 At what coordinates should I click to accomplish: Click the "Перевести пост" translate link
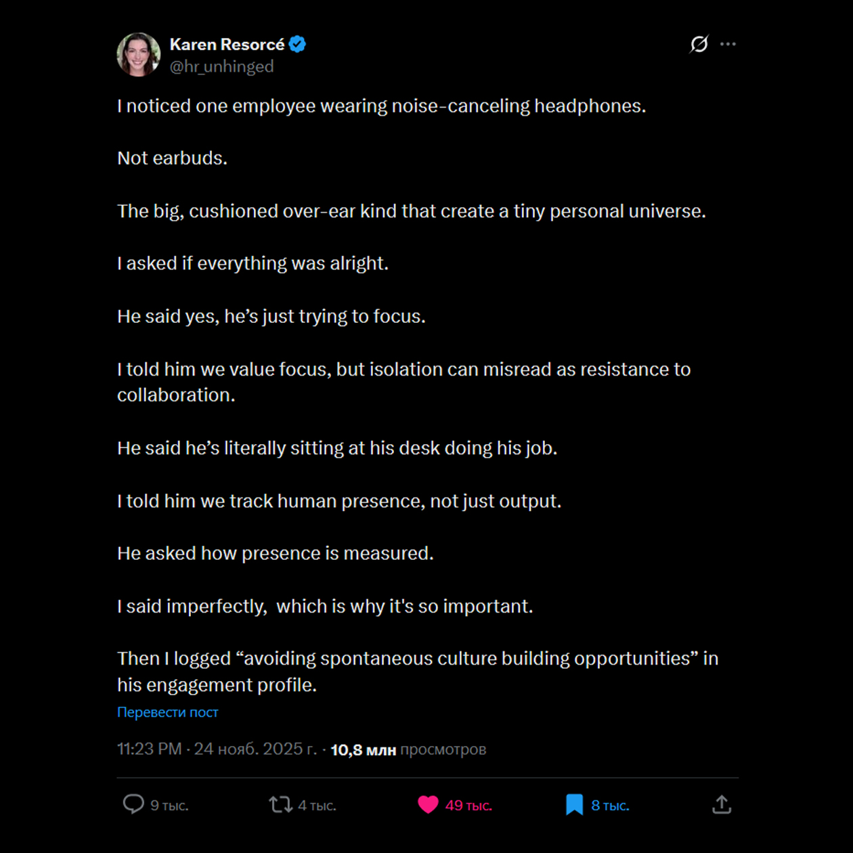coord(167,712)
